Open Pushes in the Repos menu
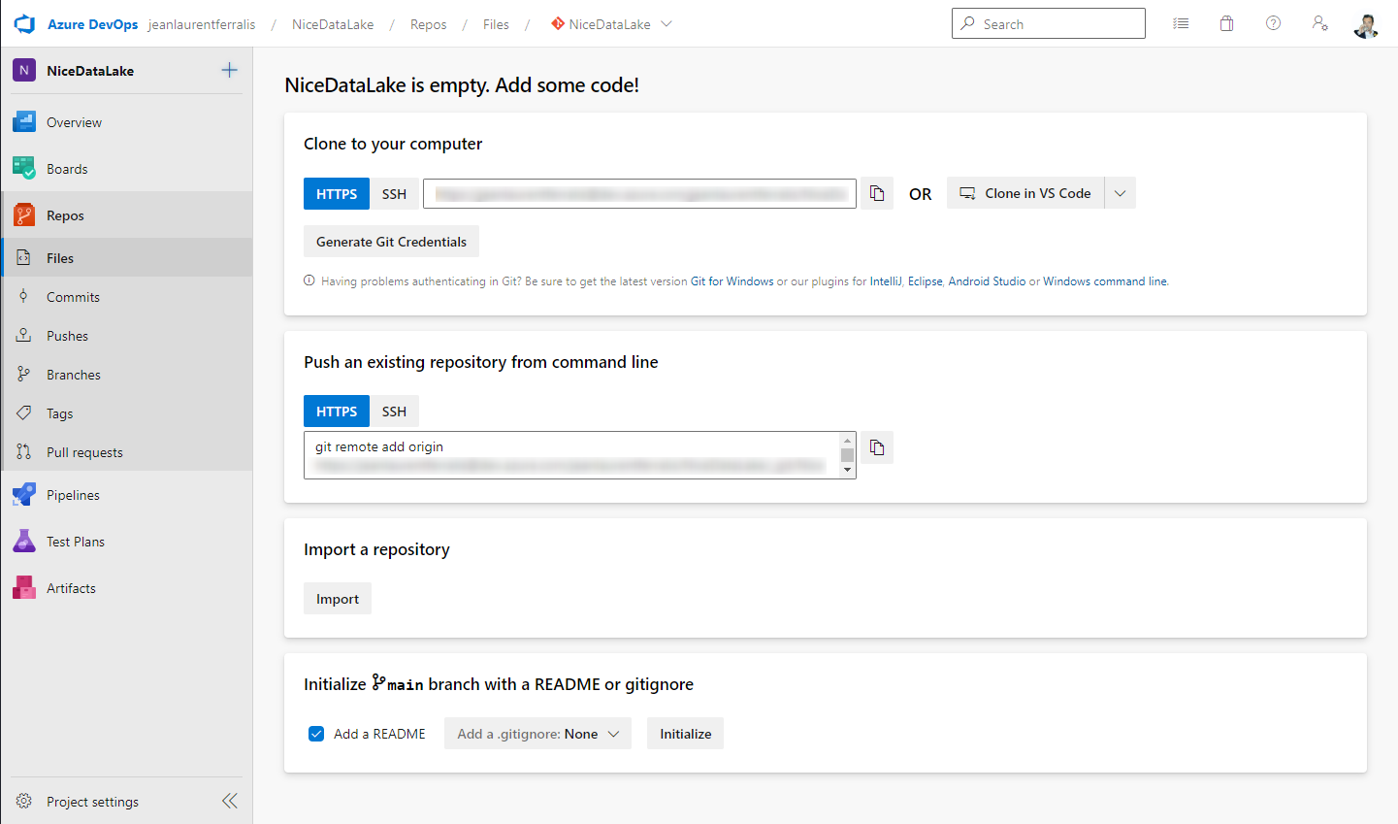The width and height of the screenshot is (1398, 824). point(127,336)
